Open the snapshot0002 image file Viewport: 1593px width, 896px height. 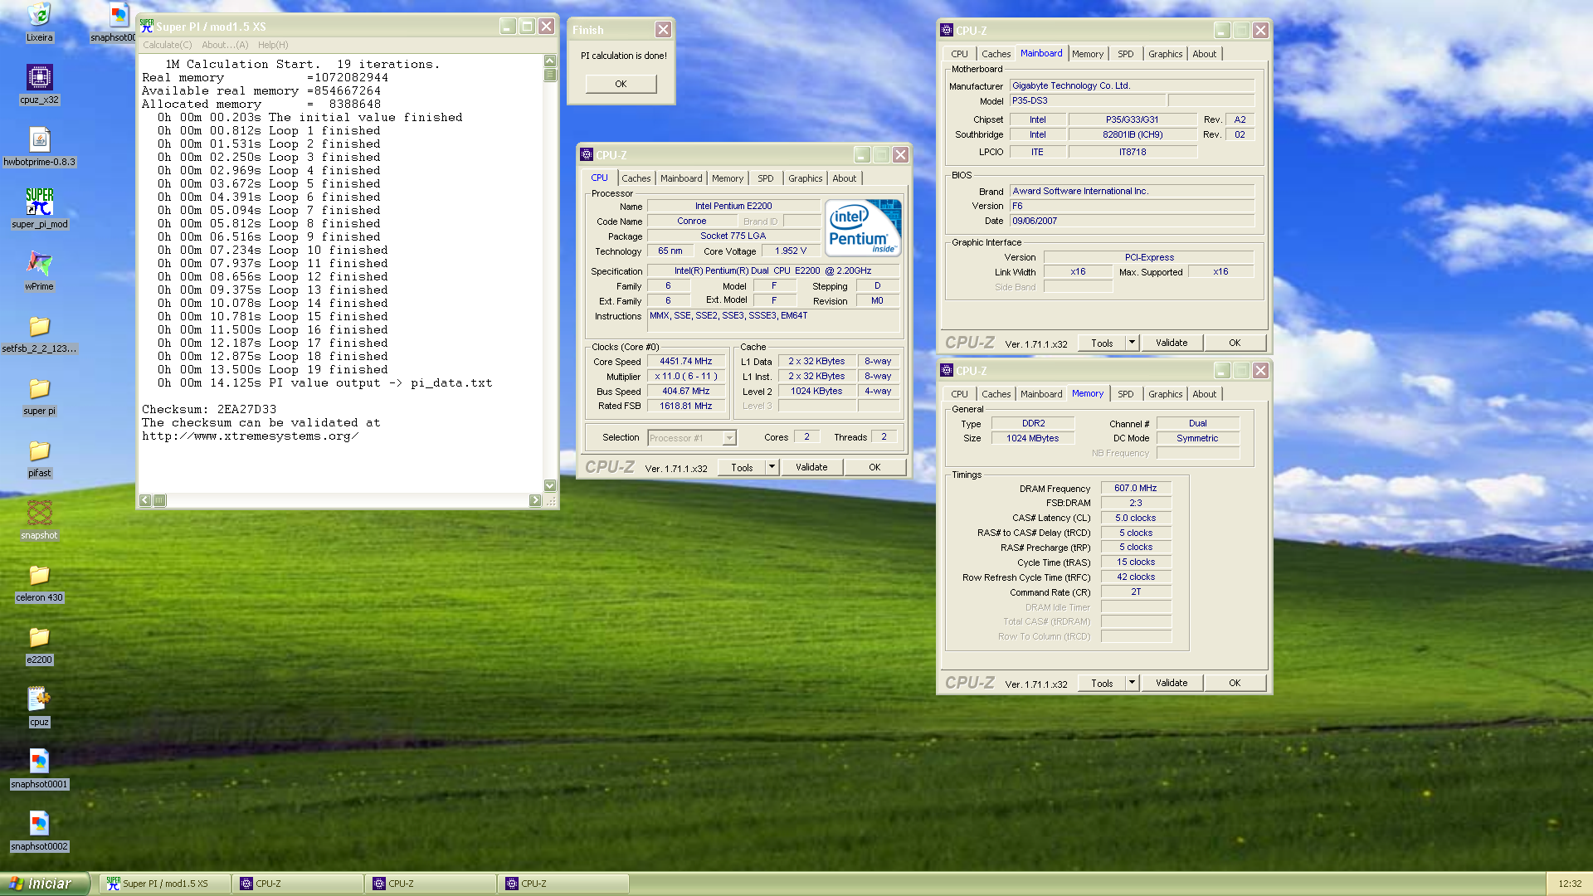point(39,831)
